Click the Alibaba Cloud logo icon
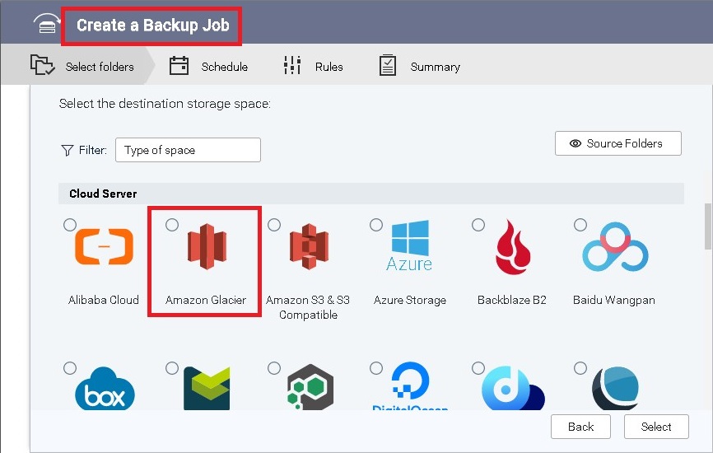This screenshot has width=713, height=453. tap(104, 247)
